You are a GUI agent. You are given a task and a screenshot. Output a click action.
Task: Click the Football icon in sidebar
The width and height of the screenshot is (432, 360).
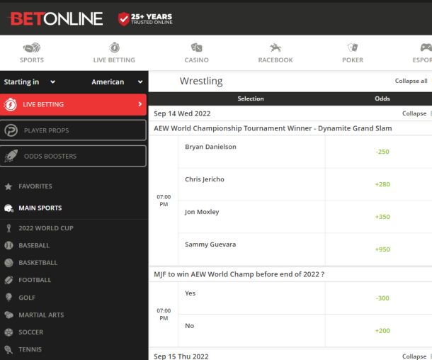tap(8, 280)
